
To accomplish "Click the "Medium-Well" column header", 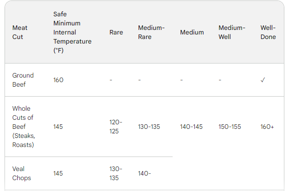I will tap(232, 32).
